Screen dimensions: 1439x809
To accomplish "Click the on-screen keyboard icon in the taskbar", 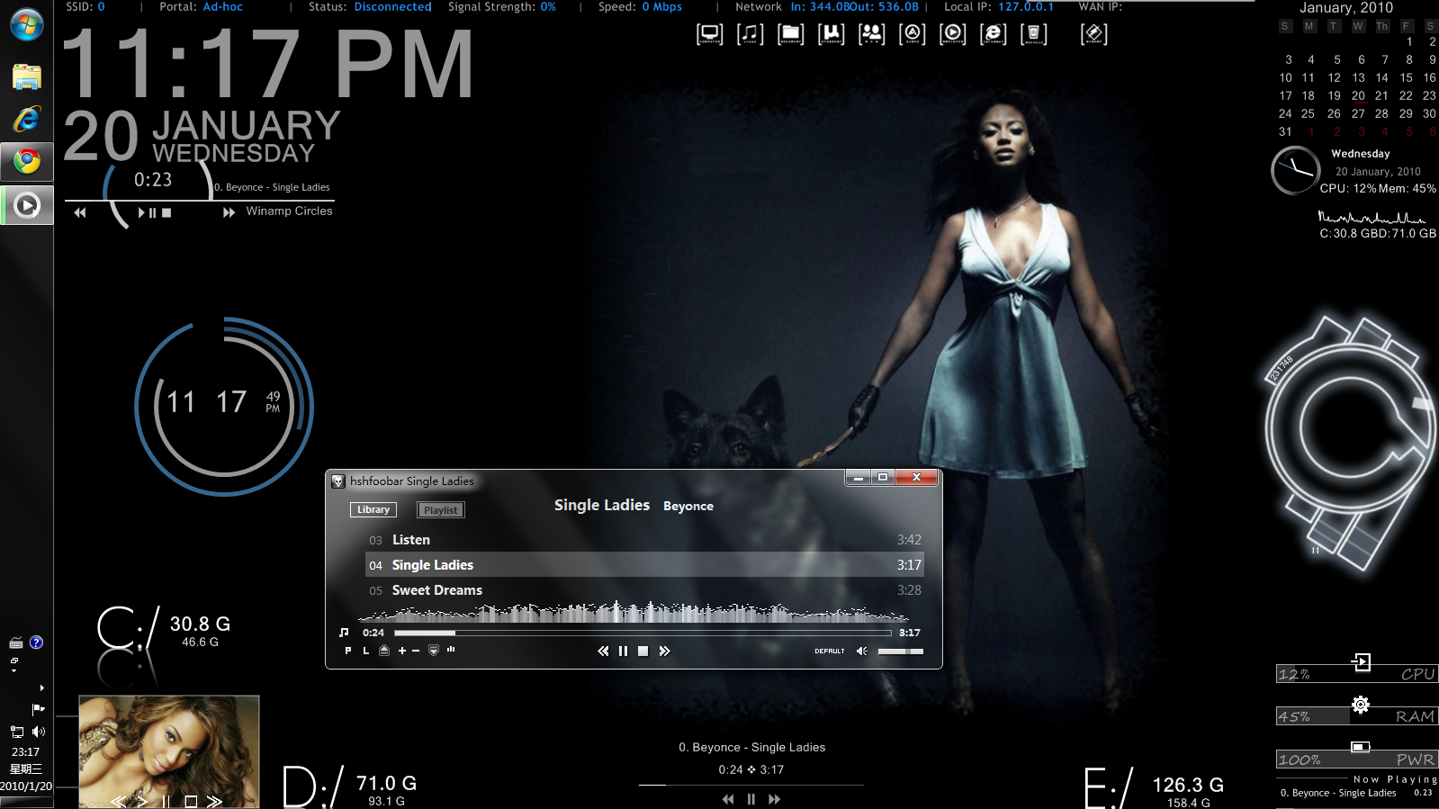I will coord(16,643).
